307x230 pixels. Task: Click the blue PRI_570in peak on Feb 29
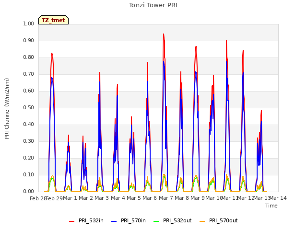coord(52,78)
